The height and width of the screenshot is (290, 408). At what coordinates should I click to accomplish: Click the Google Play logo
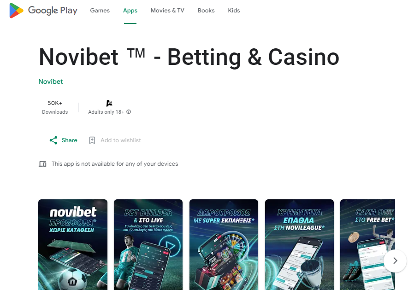click(x=43, y=11)
